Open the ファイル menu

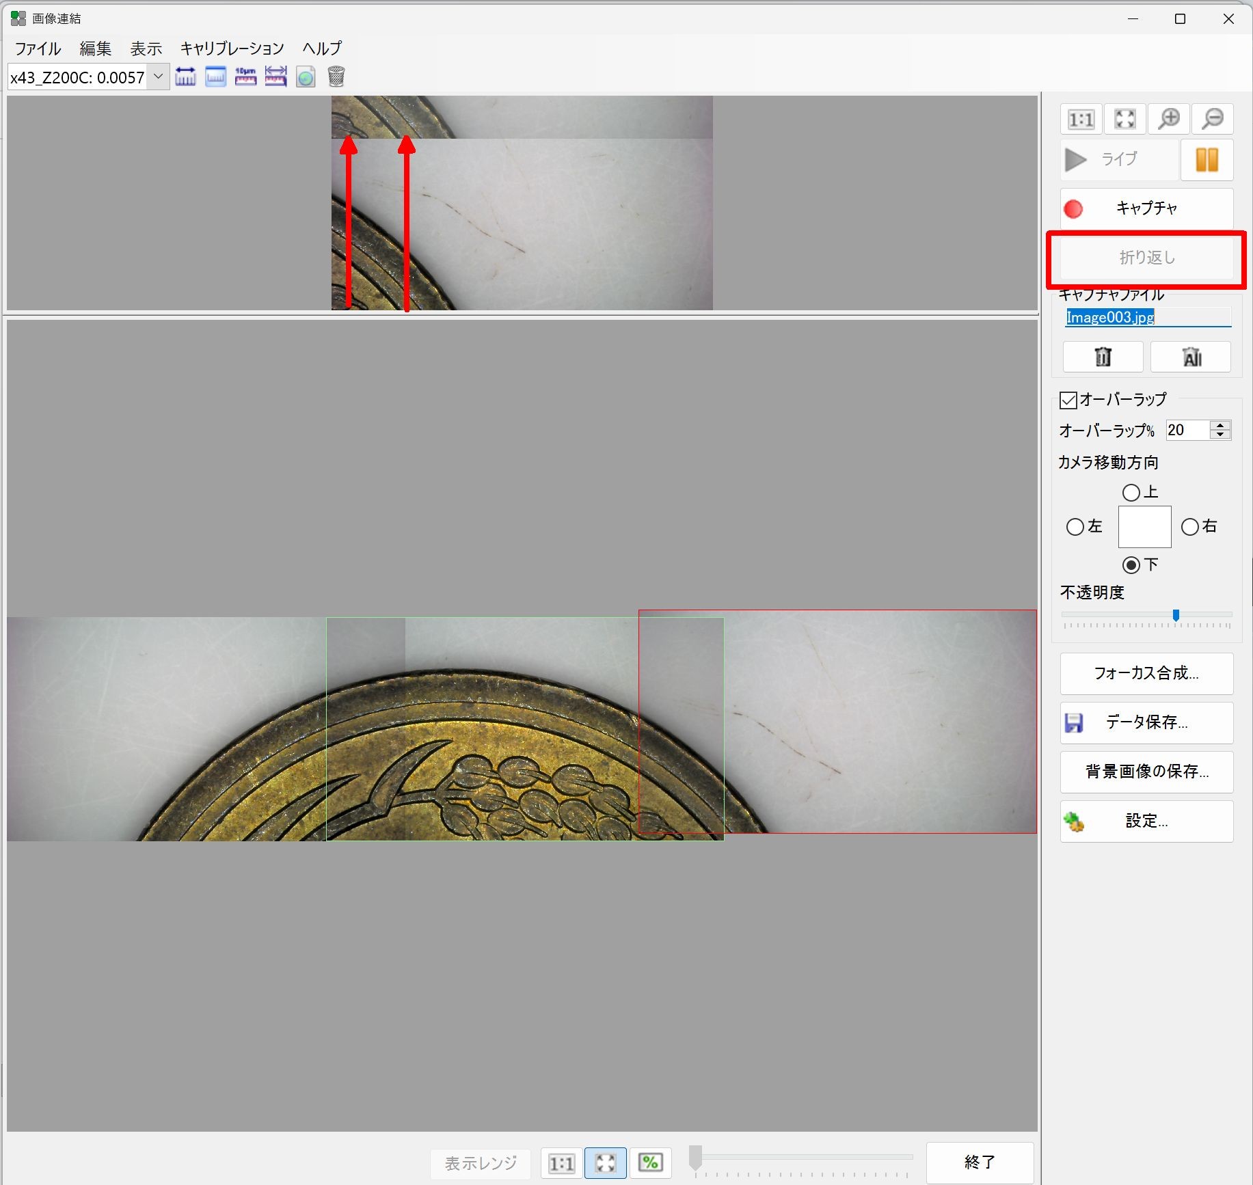coord(38,49)
